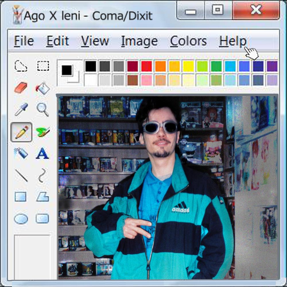
Task: Pick the olive green bottom-row swatch
Action: click(216, 80)
